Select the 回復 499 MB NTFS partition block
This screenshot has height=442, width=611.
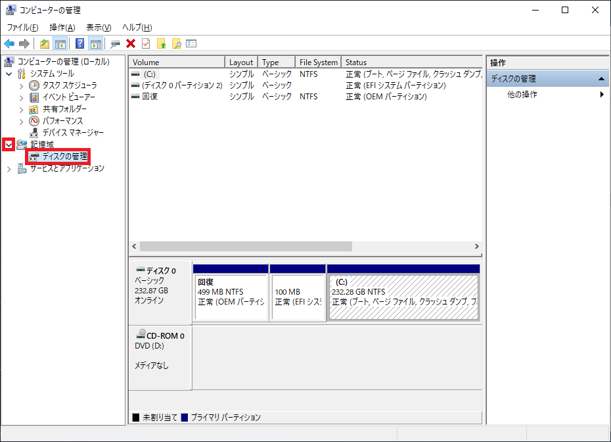point(231,297)
